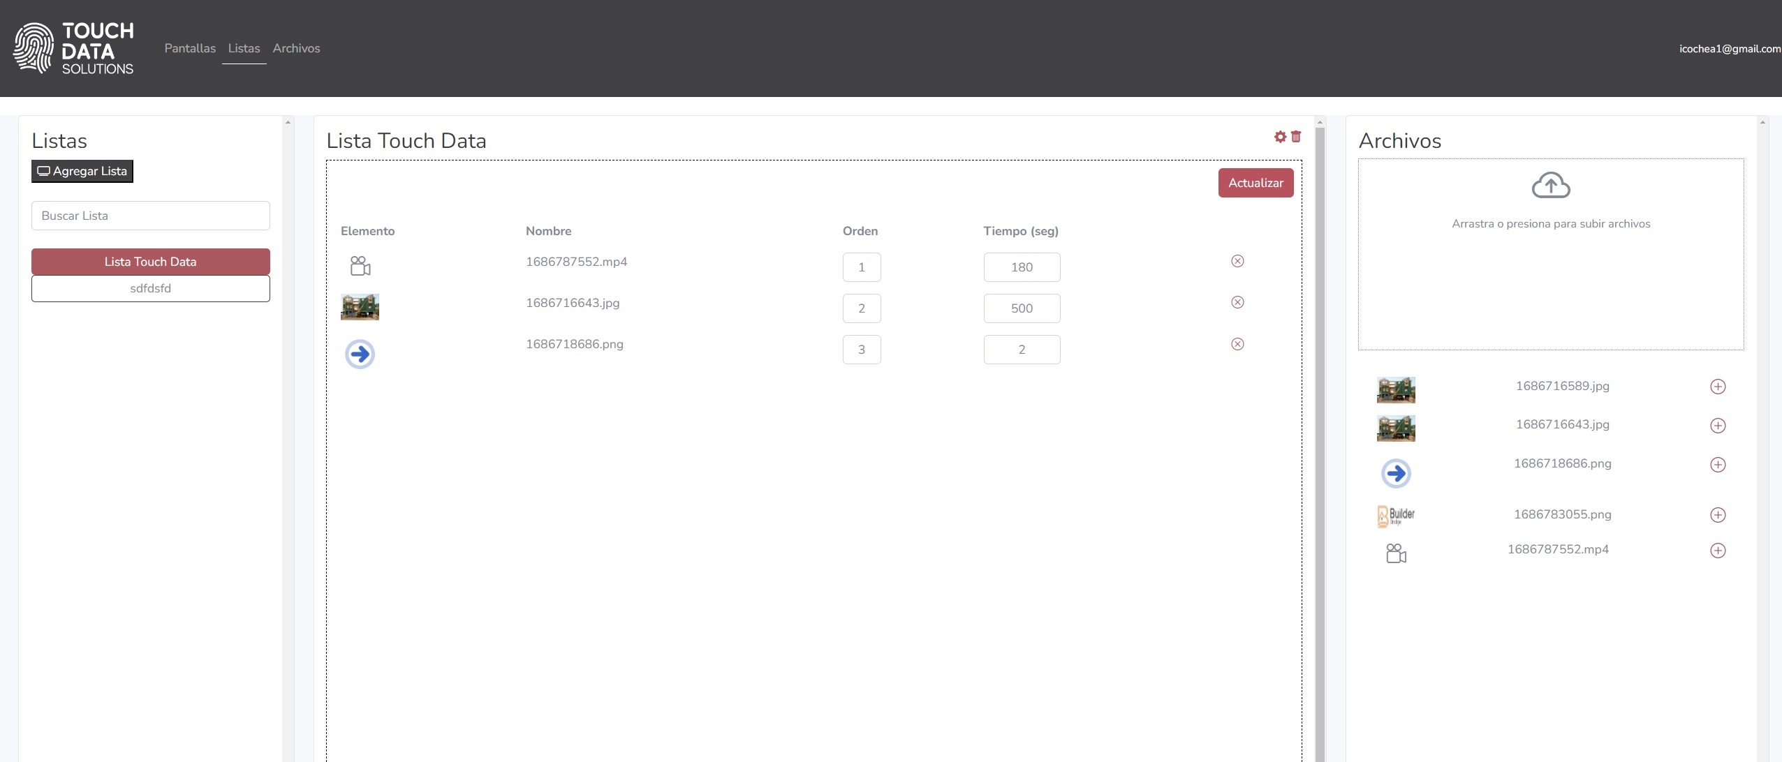Focus the Buscar Lista search field

coord(151,216)
